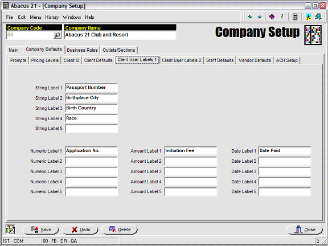The height and width of the screenshot is (246, 328).
Task: Click the Amount Label 2 input field
Action: [x=191, y=161]
